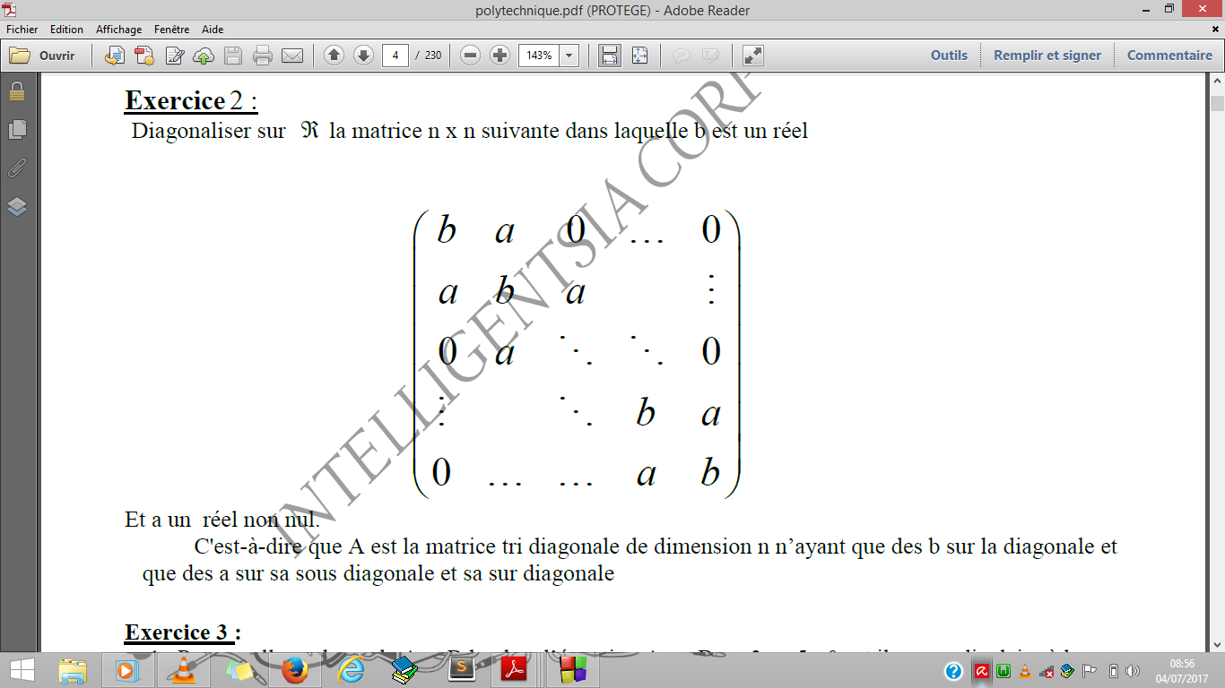Go to previous page with up arrow
1225x688 pixels.
[333, 55]
